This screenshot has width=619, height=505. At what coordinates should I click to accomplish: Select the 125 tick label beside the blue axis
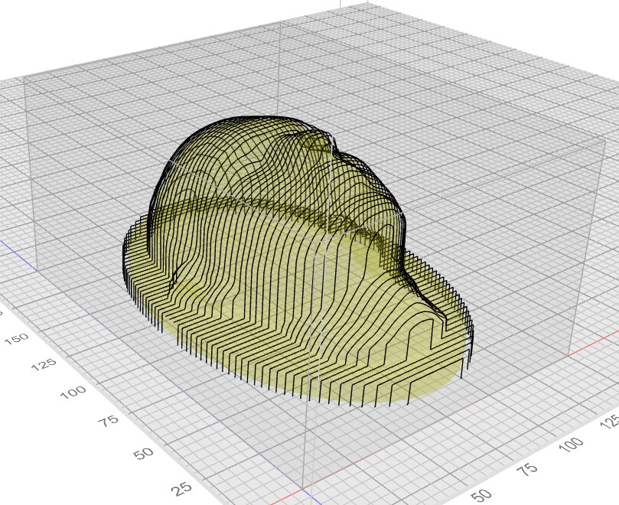[x=44, y=364]
